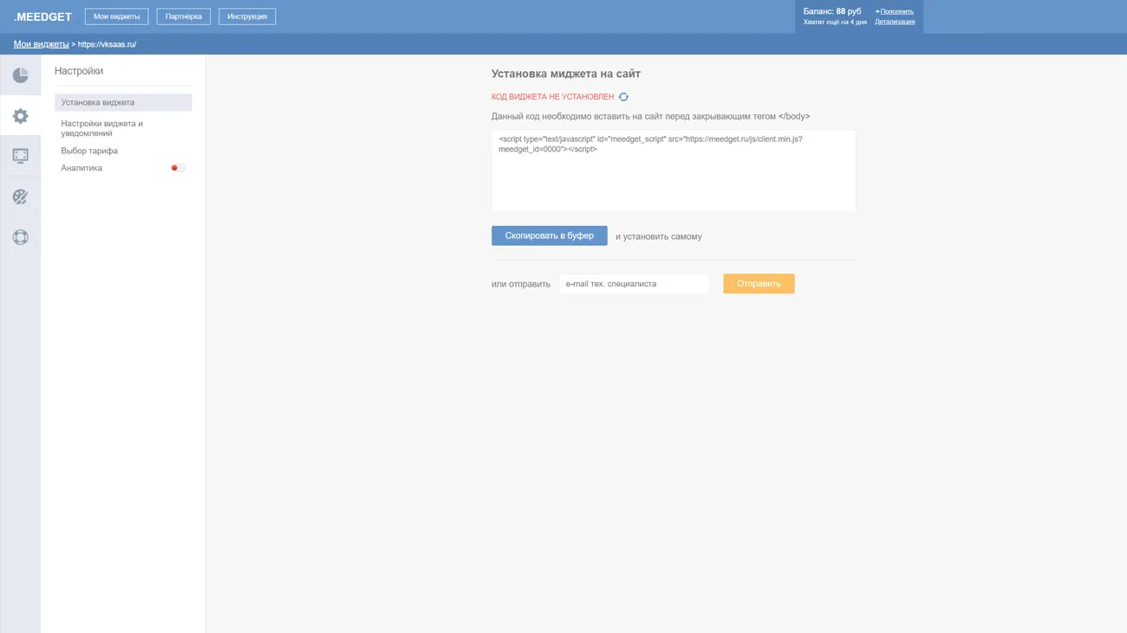Open the statistics pie chart section

tap(20, 75)
